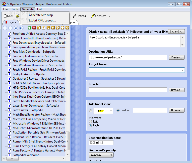Viewport: 192px width, 163px height.
Task: Click the Display name box scroll-down arrow
Action: coord(182,45)
